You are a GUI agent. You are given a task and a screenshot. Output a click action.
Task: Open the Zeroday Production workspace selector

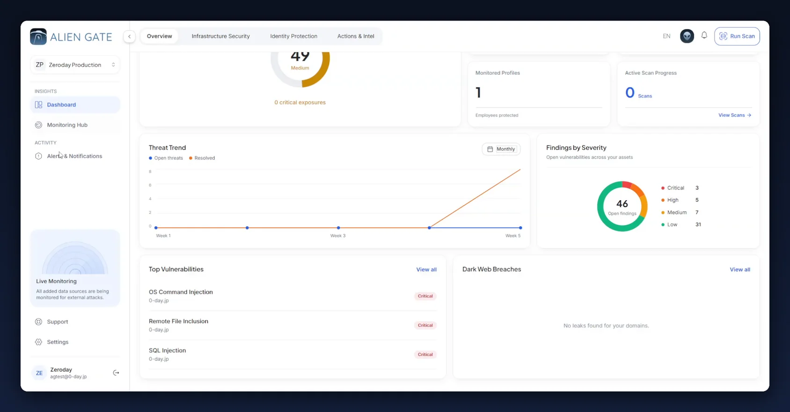point(75,65)
